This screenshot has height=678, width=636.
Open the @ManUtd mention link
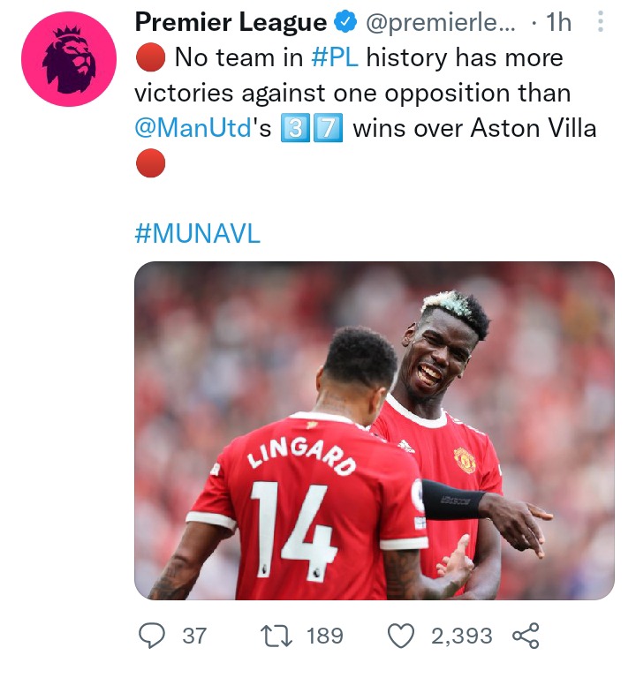click(193, 128)
